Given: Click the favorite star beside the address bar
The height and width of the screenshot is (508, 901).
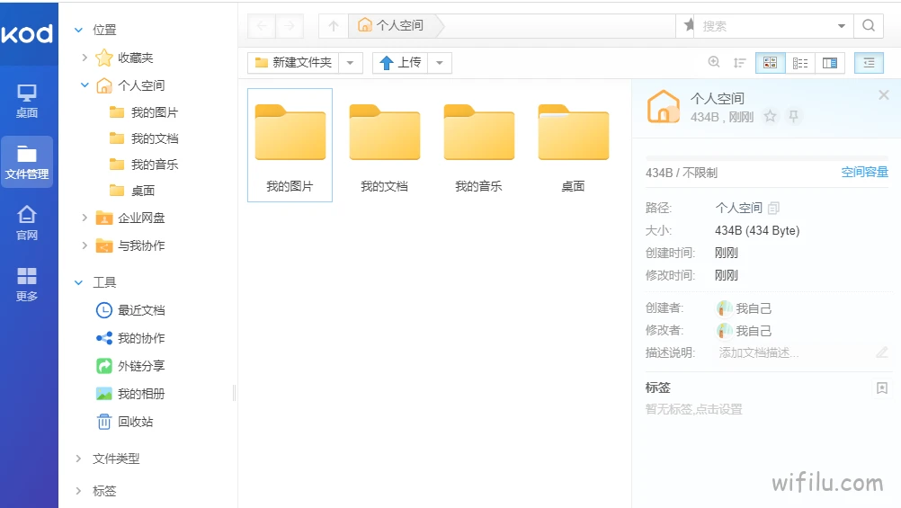Looking at the screenshot, I should click(x=689, y=25).
